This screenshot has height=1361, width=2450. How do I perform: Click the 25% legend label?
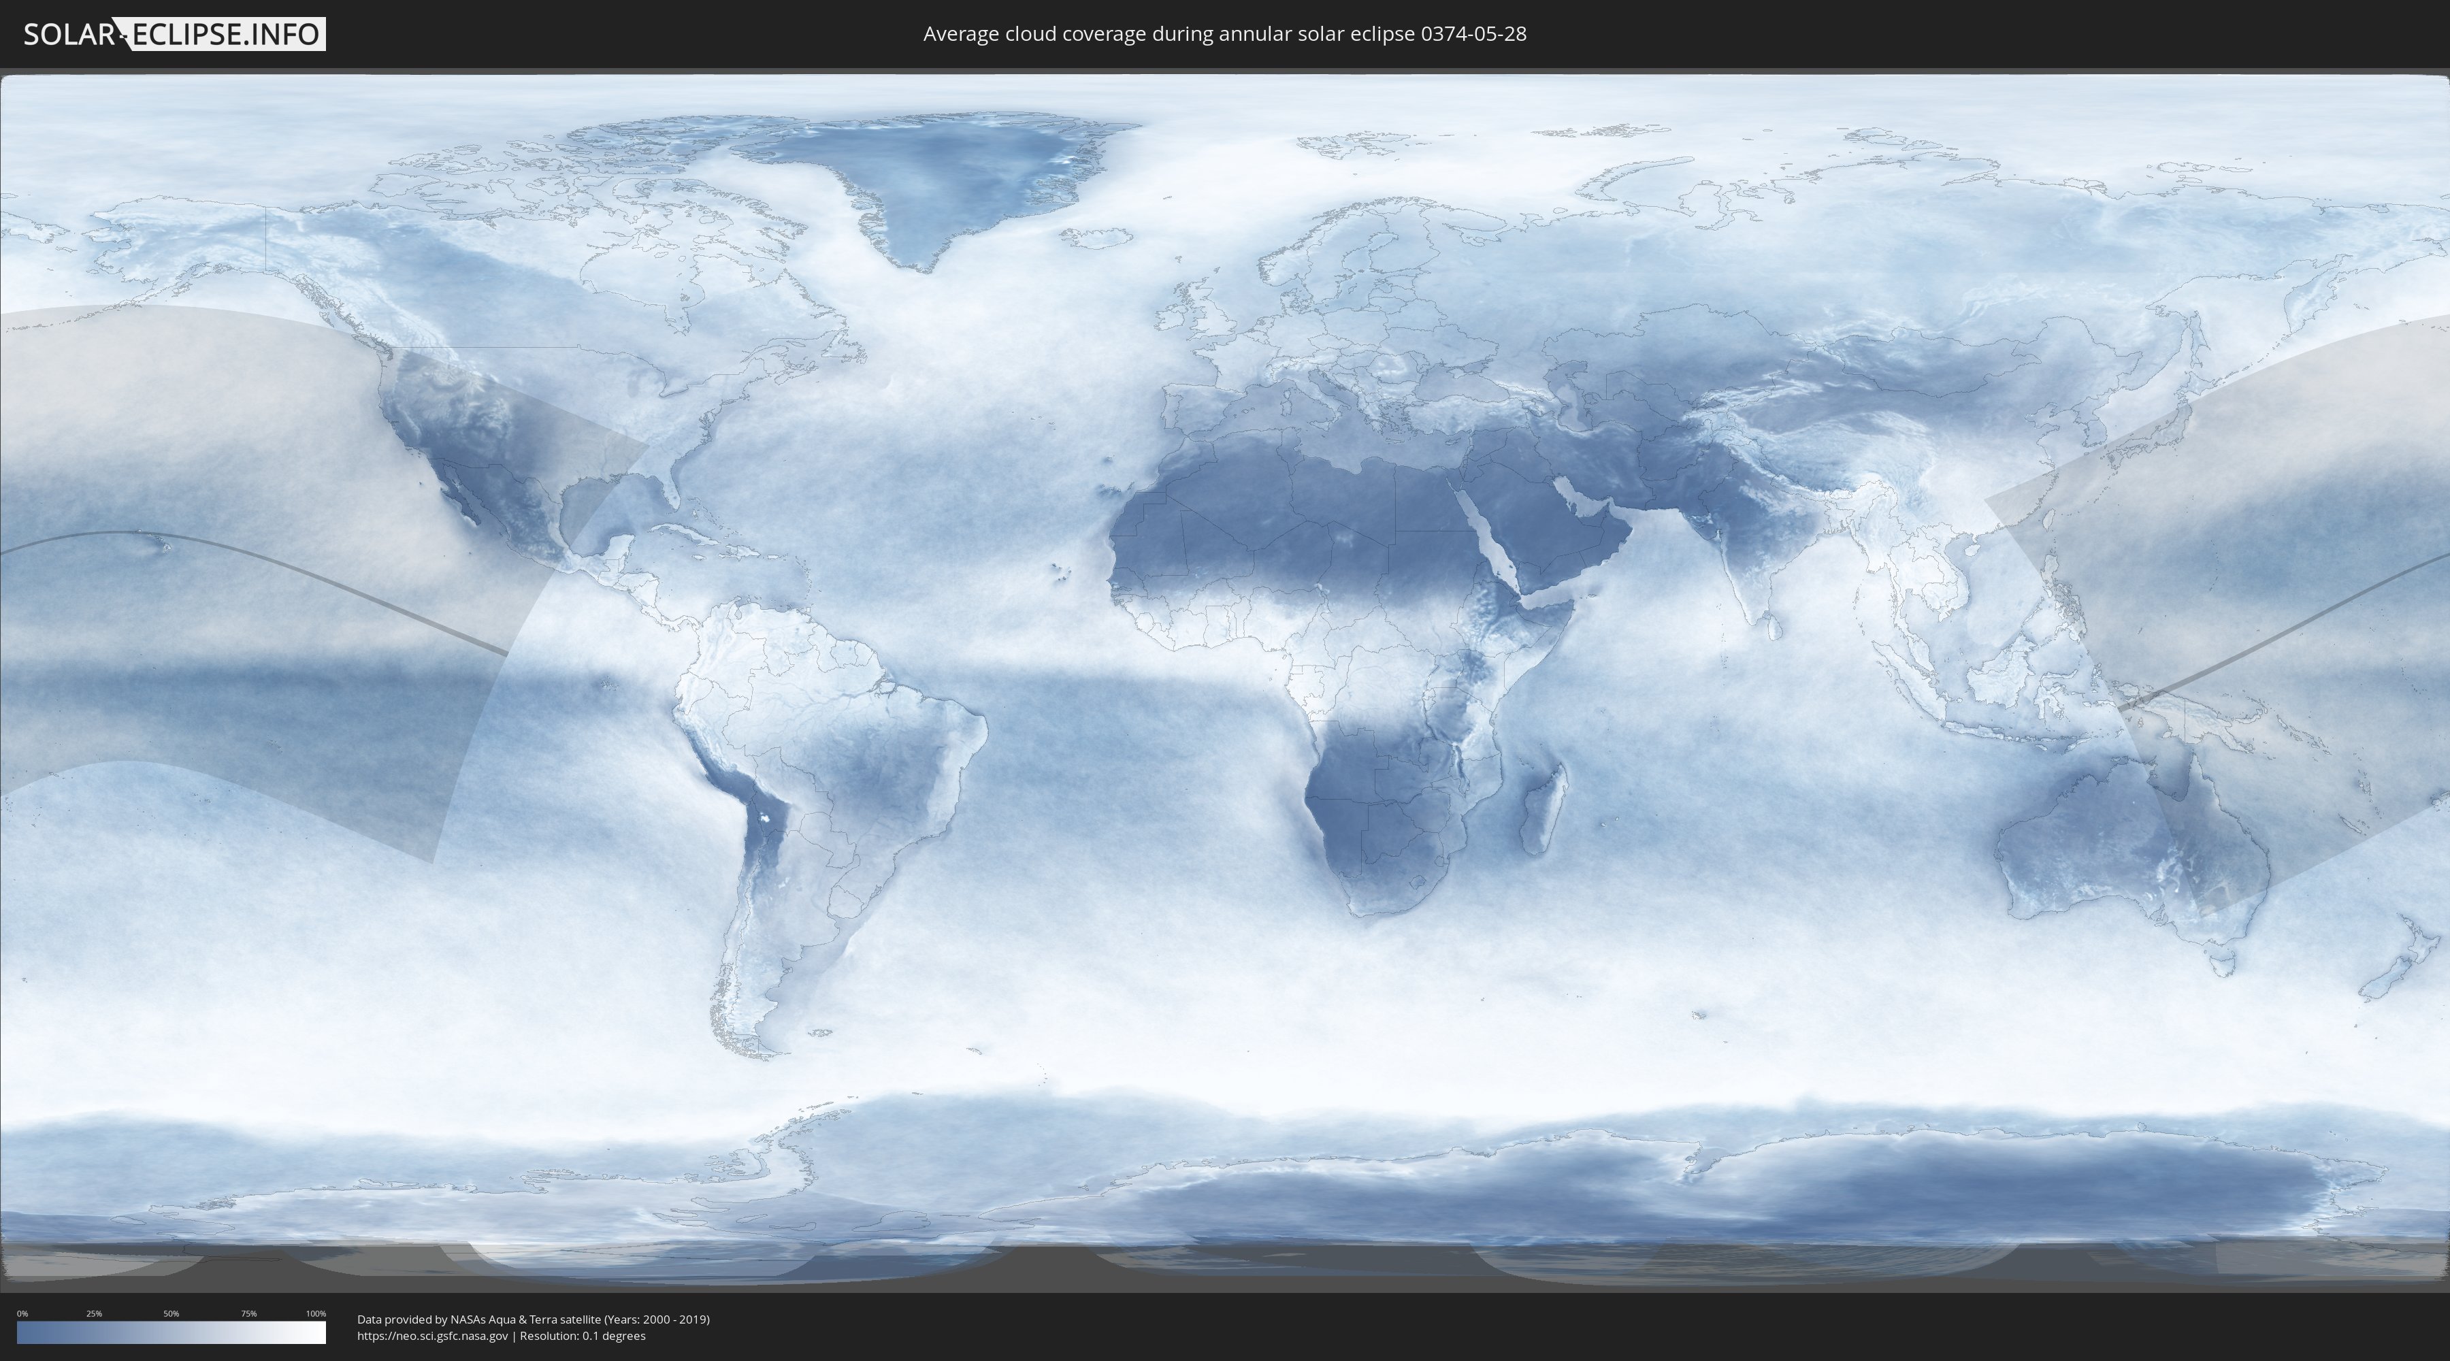click(x=94, y=1313)
